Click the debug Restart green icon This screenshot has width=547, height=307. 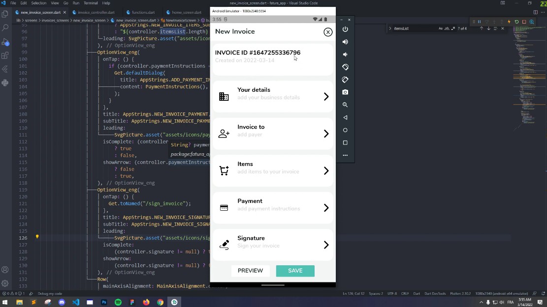[x=516, y=22]
